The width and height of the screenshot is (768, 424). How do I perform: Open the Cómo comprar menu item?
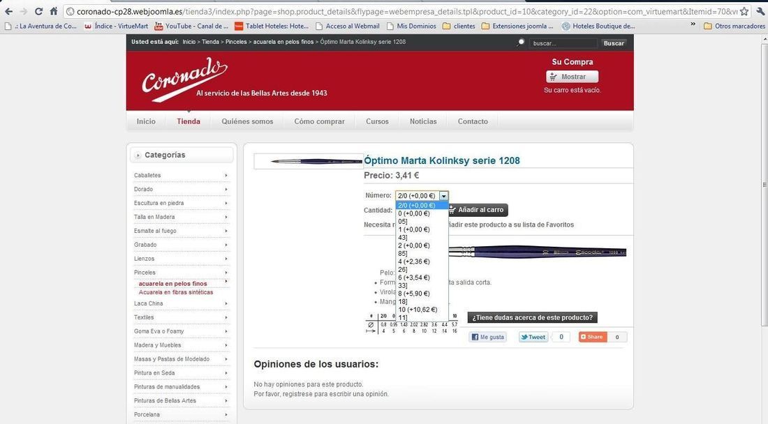click(319, 121)
